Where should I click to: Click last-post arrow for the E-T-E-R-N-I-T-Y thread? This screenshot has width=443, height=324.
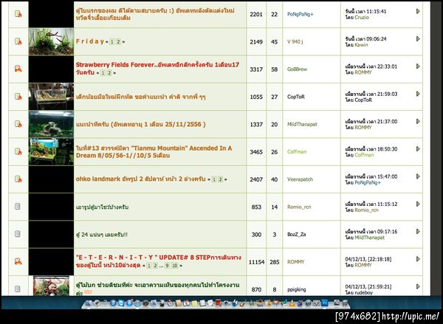[x=418, y=259]
